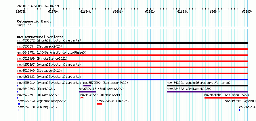
Task: Open variant nsv5522499 label
Action: (x=42, y=58)
